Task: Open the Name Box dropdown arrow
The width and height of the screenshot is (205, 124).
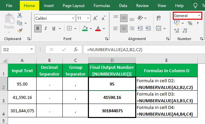Action: pyautogui.click(x=32, y=49)
